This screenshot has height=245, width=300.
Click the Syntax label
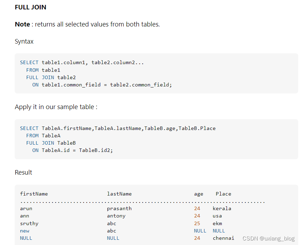tap(24, 41)
